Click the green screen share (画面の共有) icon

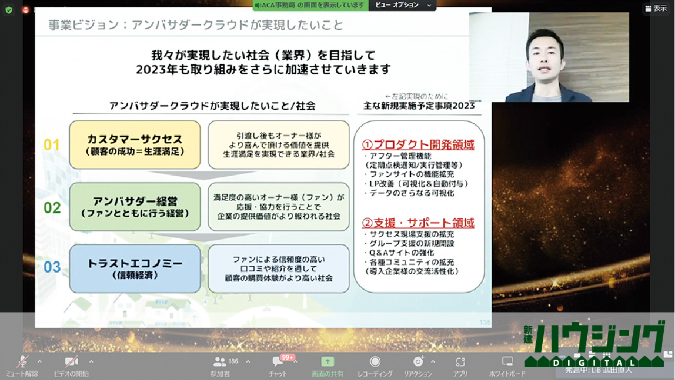[327, 362]
